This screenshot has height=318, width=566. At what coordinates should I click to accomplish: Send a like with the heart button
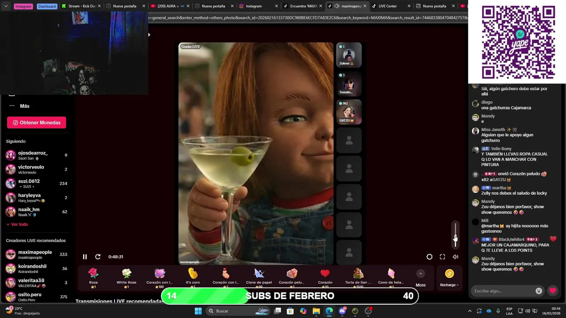(553, 291)
